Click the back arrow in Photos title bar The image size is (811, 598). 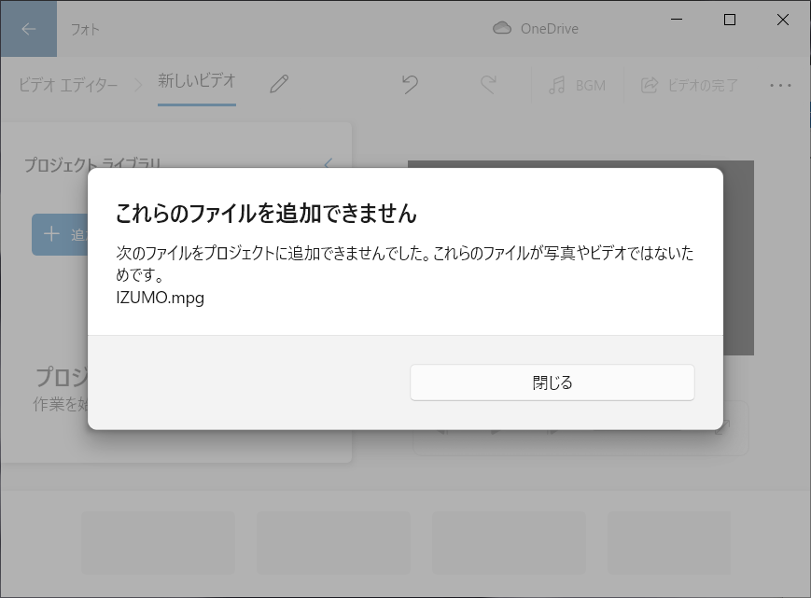tap(28, 28)
